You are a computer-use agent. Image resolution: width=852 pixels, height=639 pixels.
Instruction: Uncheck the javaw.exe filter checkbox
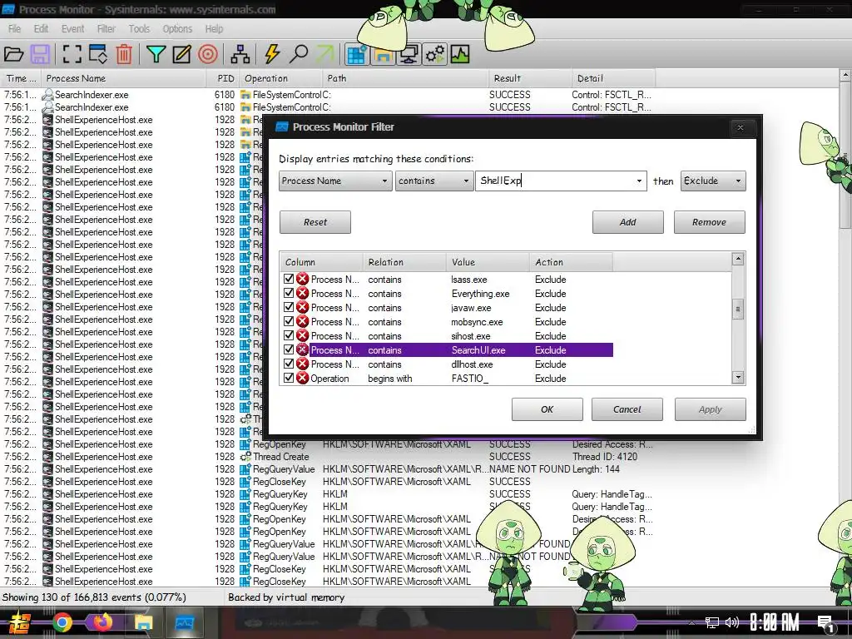(x=289, y=307)
